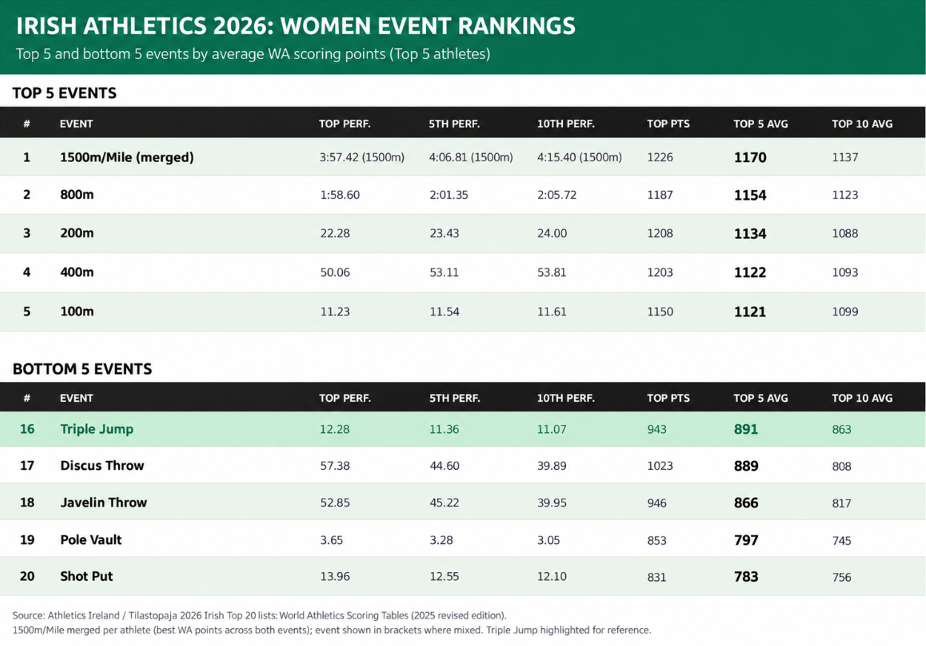Click the TOP PERF. header in bottom table
This screenshot has height=646, width=926.
click(x=345, y=398)
